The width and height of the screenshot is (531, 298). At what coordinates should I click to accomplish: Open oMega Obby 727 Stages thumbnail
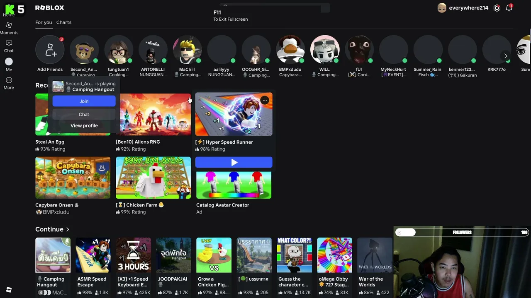pos(335,255)
